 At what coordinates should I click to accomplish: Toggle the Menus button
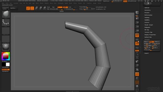(x=125, y=1)
